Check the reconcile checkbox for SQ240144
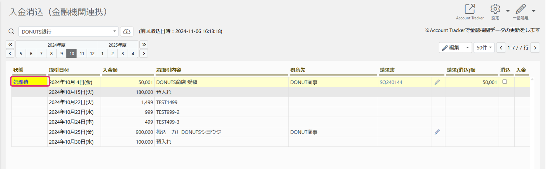Viewport: 546px width, 169px height. (x=505, y=82)
